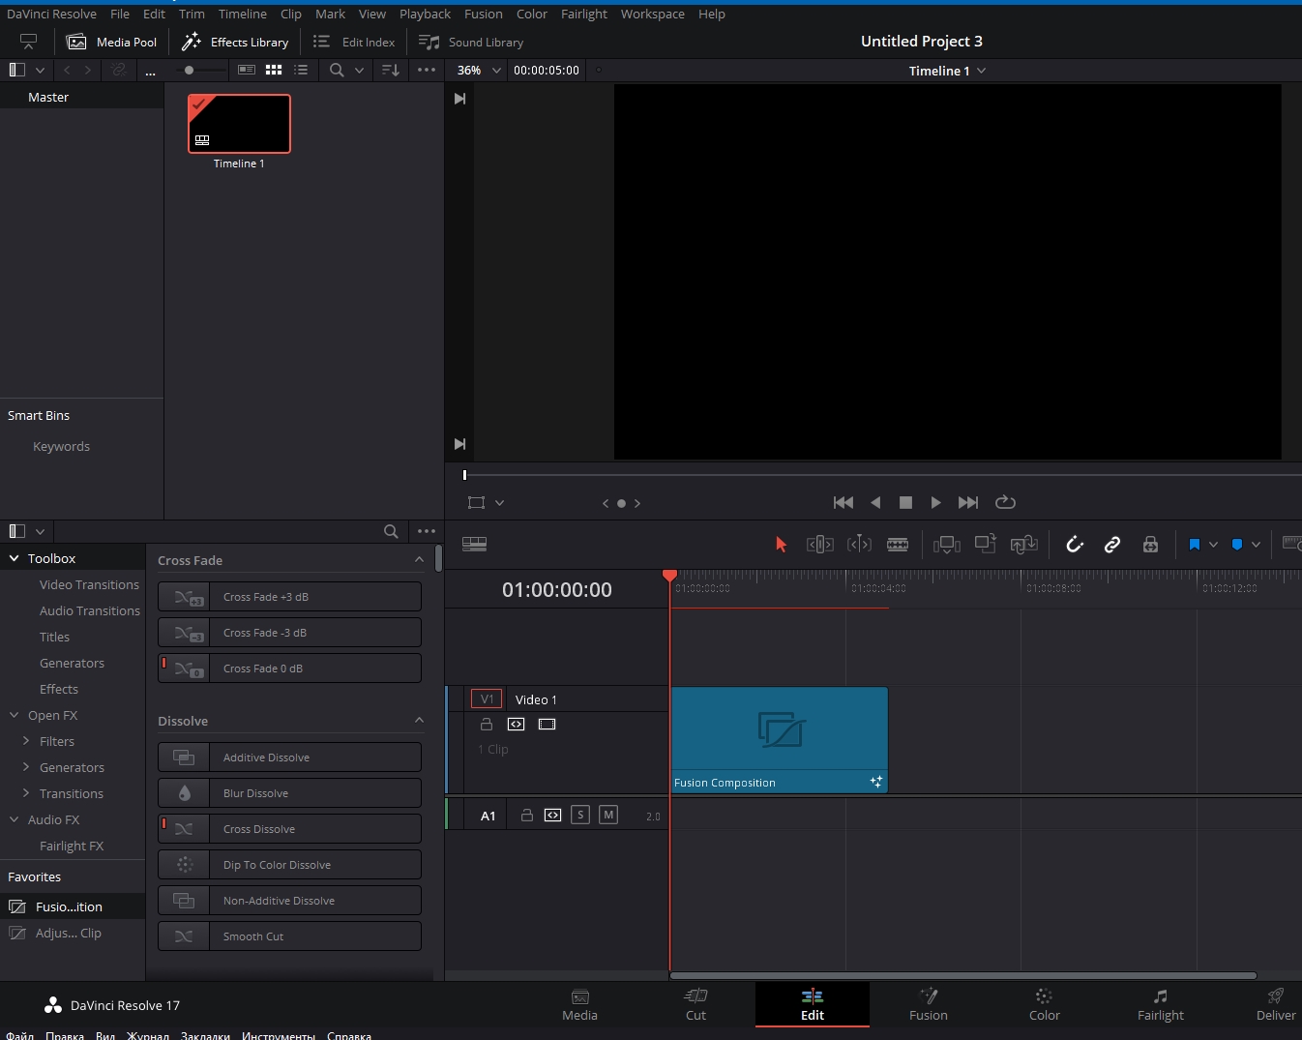Toggle the Media Pool panel
The width and height of the screenshot is (1302, 1040).
pos(111,42)
